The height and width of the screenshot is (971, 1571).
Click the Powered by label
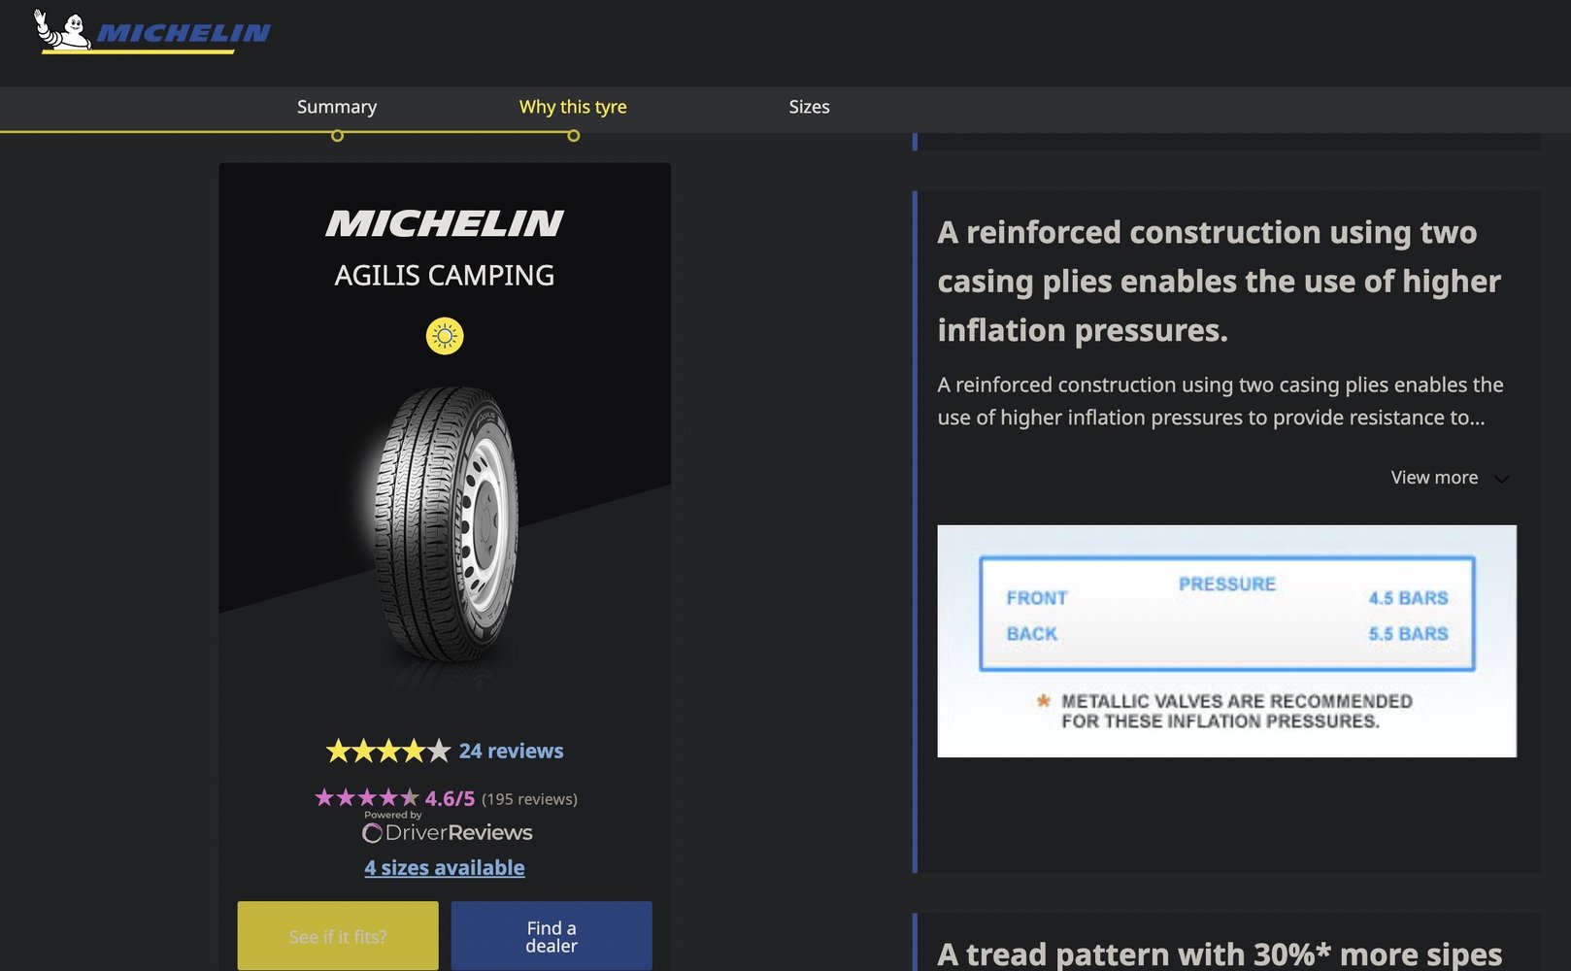tap(393, 815)
